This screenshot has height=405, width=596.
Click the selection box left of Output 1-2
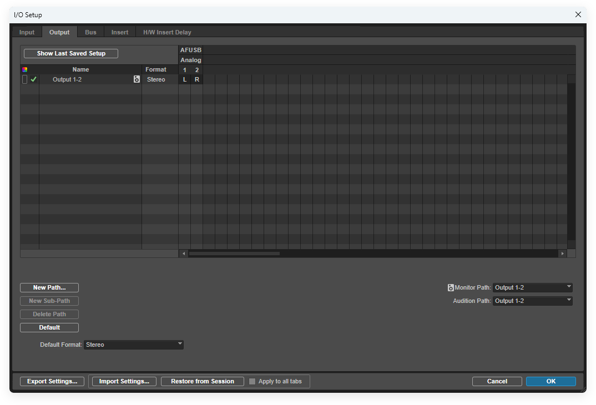(25, 79)
